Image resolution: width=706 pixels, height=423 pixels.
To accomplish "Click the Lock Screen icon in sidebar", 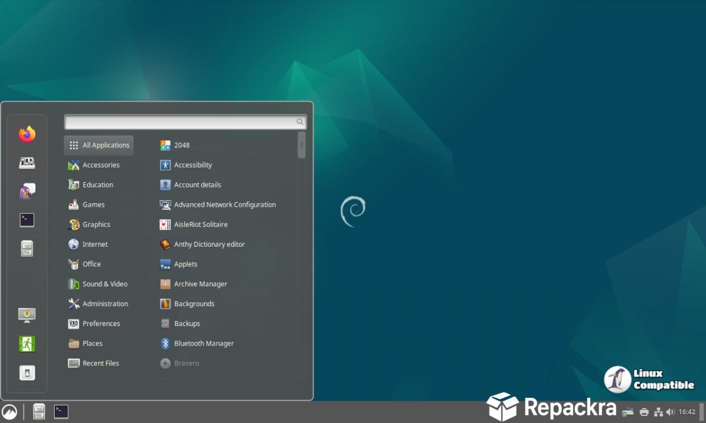I will click(26, 315).
